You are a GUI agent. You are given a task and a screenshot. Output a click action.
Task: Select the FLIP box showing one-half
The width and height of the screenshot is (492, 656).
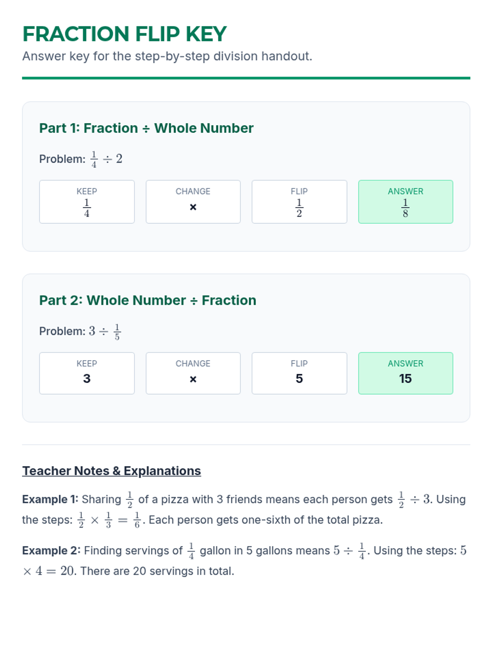pyautogui.click(x=299, y=202)
